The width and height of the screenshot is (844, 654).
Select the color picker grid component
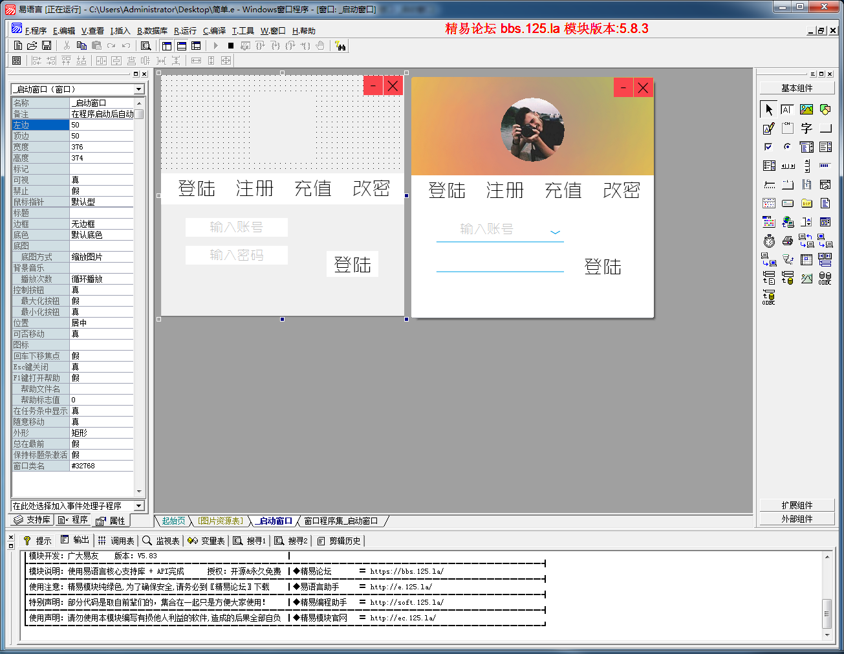click(768, 222)
